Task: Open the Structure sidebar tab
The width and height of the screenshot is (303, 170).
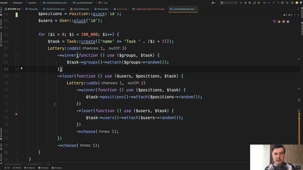Action: point(1,159)
